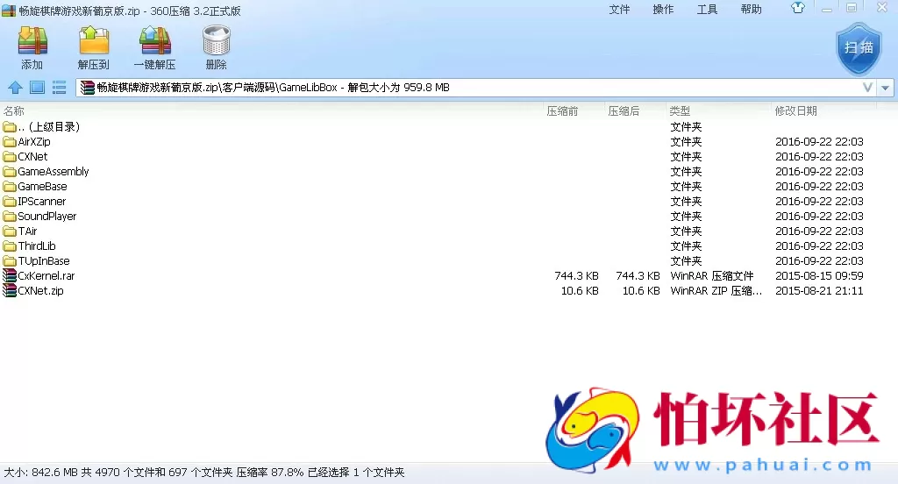Select the CxKernel.rar archive icon
The height and width of the screenshot is (484, 898).
(9, 275)
